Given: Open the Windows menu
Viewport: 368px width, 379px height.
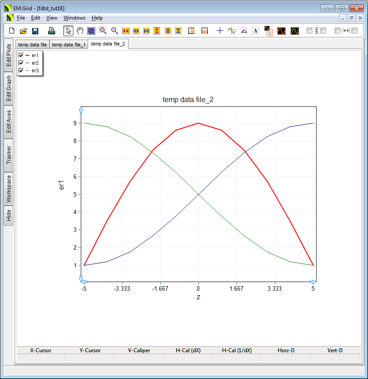Looking at the screenshot, I should click(74, 18).
